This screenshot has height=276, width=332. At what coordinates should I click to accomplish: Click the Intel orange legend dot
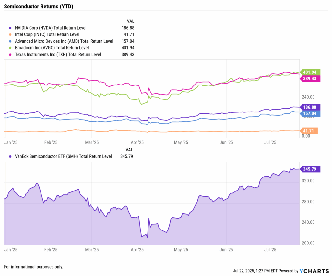coord(10,34)
